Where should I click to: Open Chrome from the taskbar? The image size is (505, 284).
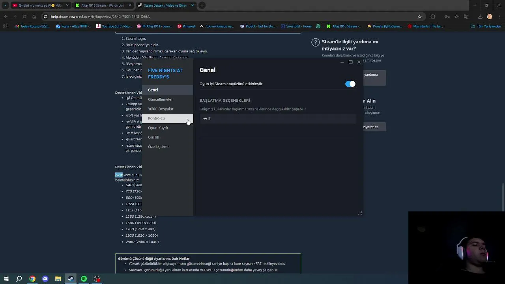32,279
